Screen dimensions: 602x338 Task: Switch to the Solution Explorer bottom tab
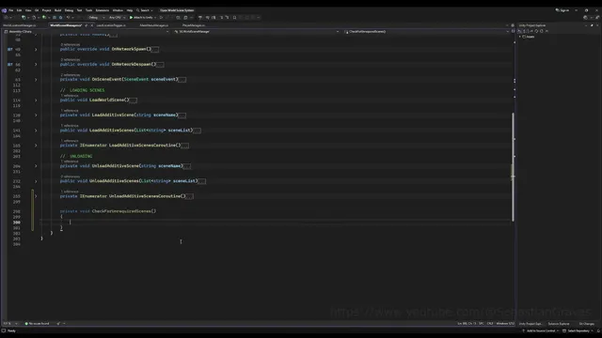[559, 324]
